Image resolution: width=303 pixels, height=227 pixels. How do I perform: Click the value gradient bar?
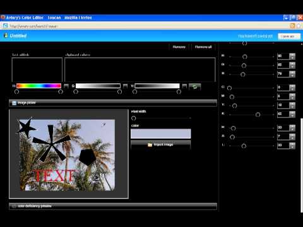157,86
